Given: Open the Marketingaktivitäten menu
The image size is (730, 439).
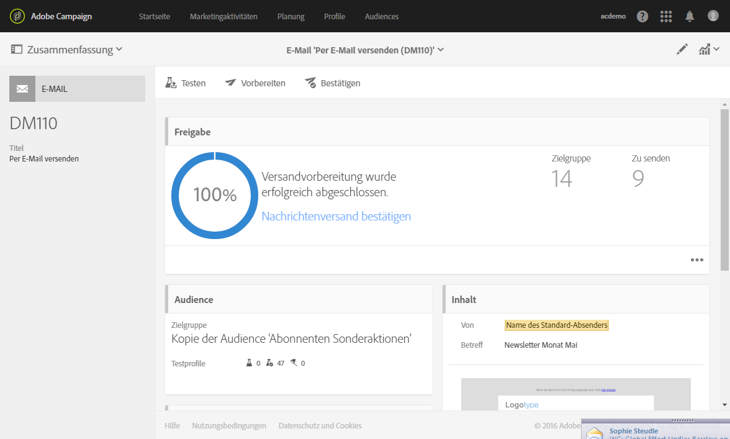Looking at the screenshot, I should click(x=223, y=17).
